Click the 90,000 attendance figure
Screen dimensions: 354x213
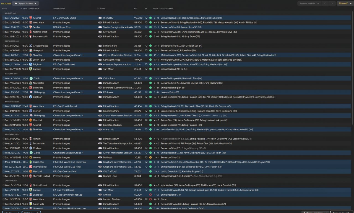(138, 18)
